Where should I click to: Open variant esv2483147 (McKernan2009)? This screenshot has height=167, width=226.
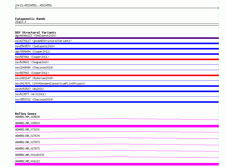click(x=34, y=78)
